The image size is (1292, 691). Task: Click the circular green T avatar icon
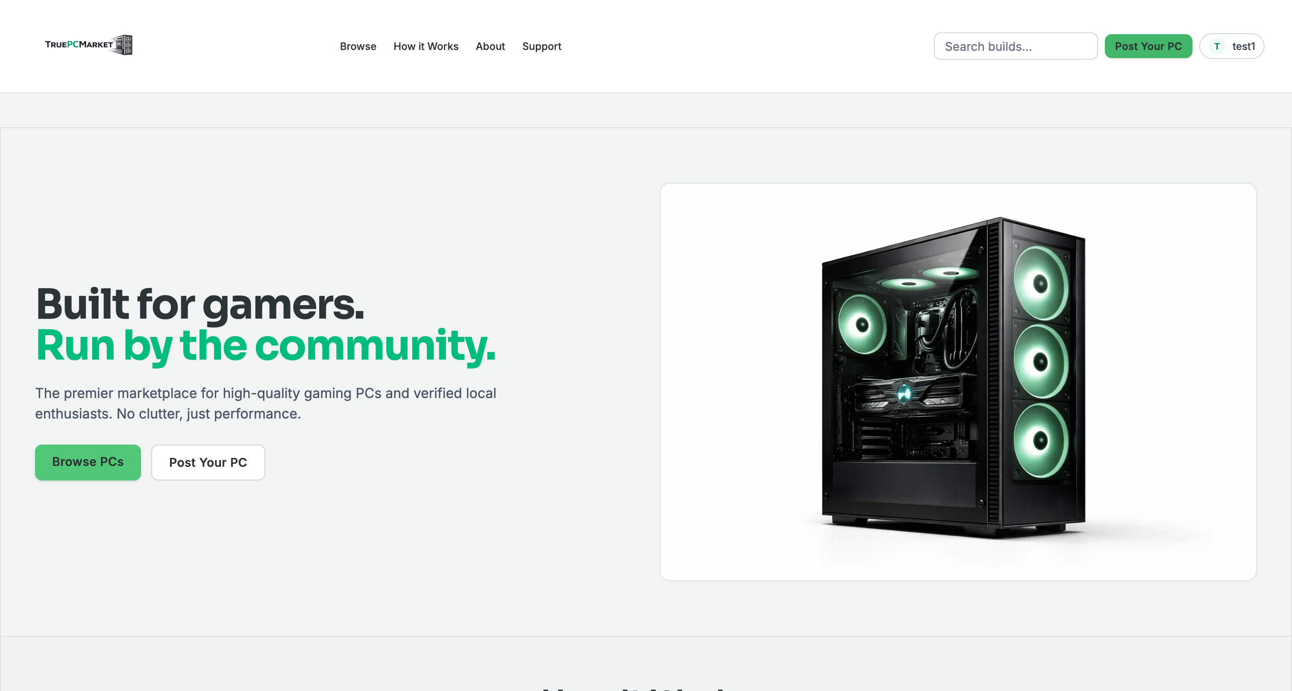pyautogui.click(x=1217, y=46)
